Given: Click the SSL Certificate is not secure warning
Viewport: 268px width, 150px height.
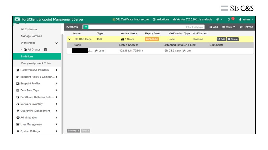Looking at the screenshot, I should (130, 19).
